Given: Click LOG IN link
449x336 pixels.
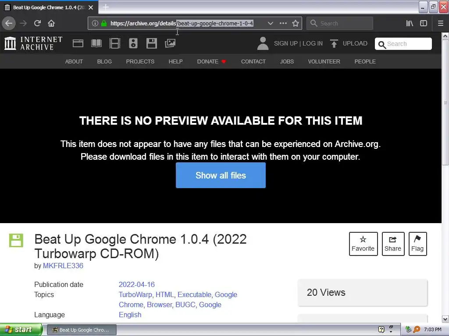Looking at the screenshot, I should point(312,43).
